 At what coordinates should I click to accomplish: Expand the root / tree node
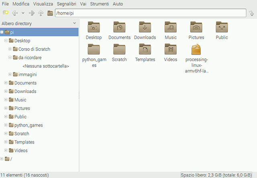2,159
